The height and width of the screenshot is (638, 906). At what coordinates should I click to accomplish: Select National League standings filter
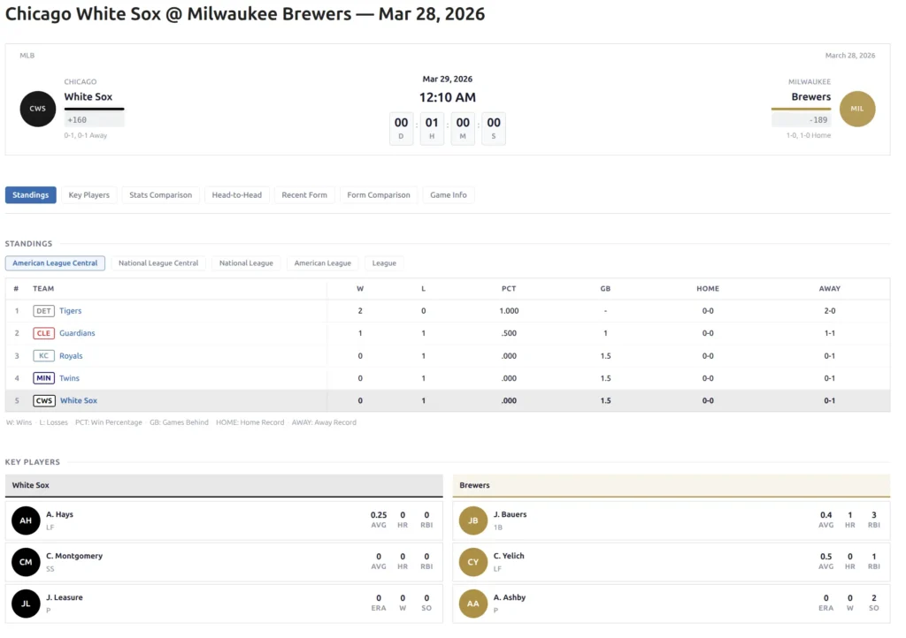(x=246, y=263)
